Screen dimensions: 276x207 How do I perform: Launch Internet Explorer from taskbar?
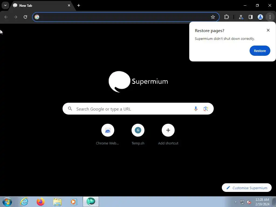pos(24,202)
